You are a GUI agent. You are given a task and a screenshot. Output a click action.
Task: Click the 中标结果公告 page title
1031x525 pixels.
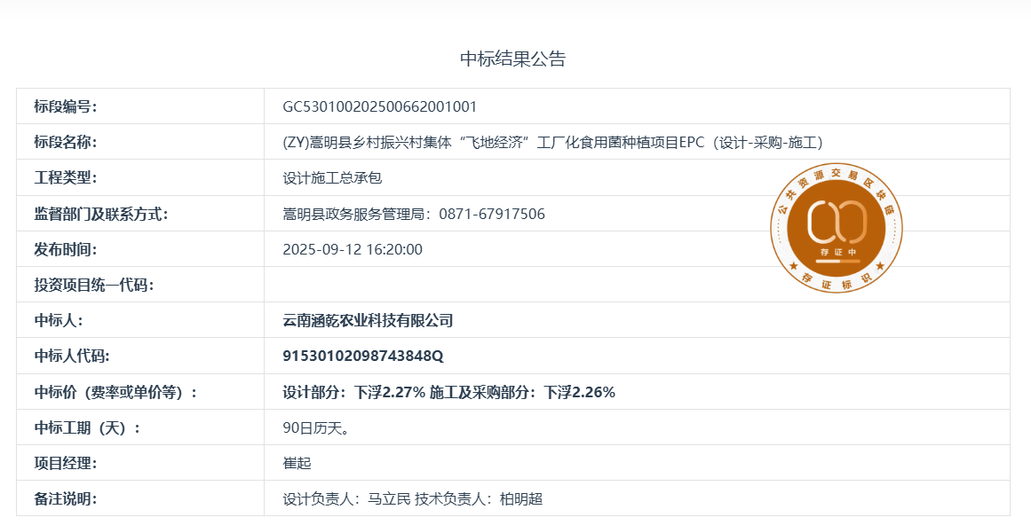[512, 59]
